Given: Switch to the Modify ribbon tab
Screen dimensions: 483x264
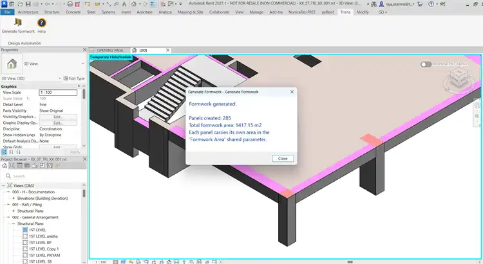Looking at the screenshot, I should 363,12.
